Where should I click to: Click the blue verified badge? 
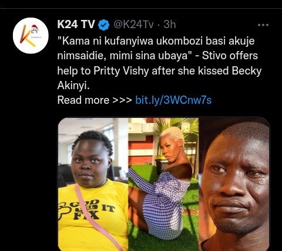(x=103, y=25)
